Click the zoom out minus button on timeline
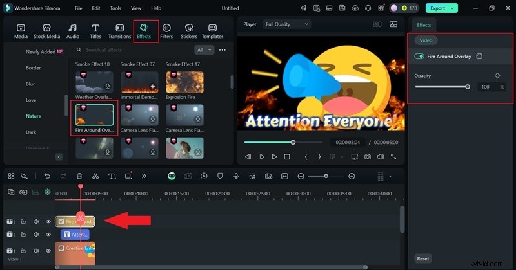Viewport: 516px width, 270px height. click(x=301, y=176)
